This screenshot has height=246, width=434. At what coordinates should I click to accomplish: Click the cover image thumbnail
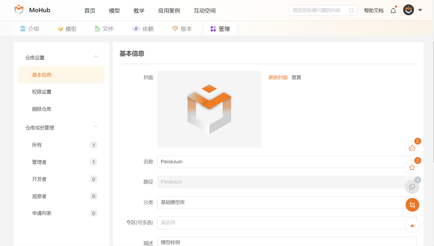coord(209,109)
